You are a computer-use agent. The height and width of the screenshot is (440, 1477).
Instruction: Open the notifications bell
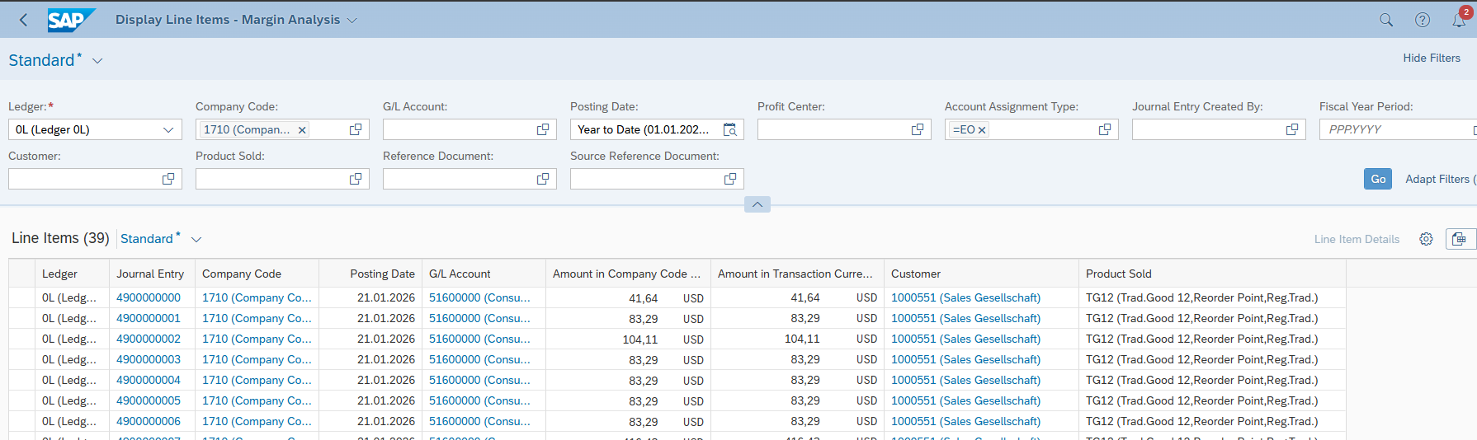coord(1459,20)
